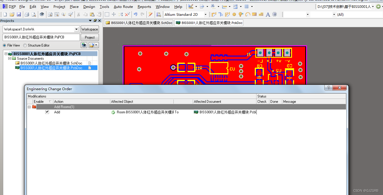Collapse the Add Rooms(1) group
The image size is (383, 195).
29,107
